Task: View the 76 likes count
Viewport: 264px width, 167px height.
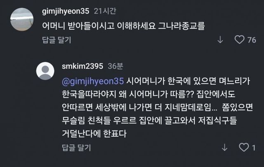Action: pyautogui.click(x=252, y=40)
